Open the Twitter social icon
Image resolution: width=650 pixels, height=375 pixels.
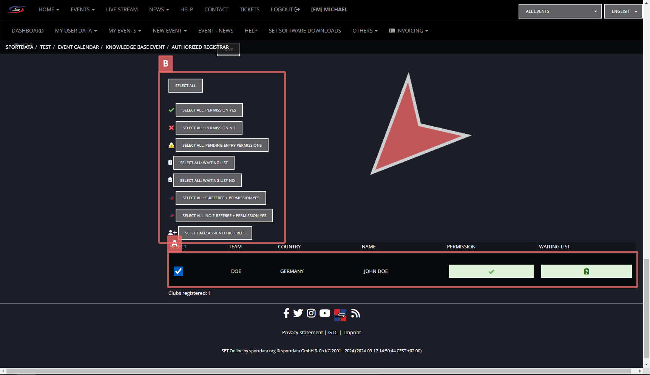point(298,313)
